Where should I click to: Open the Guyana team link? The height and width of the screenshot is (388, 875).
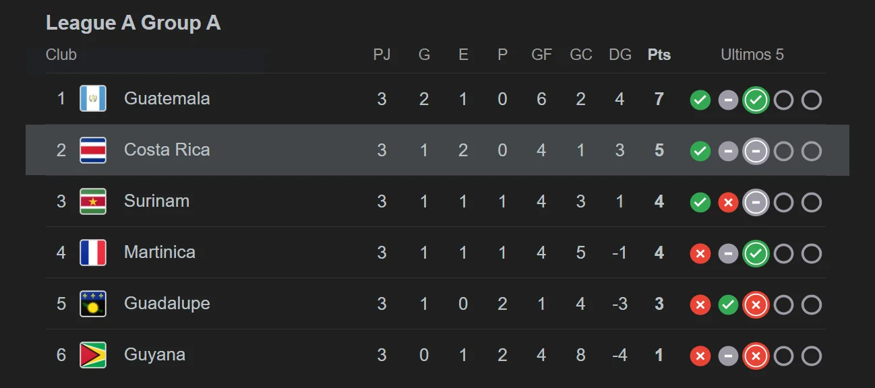point(154,355)
